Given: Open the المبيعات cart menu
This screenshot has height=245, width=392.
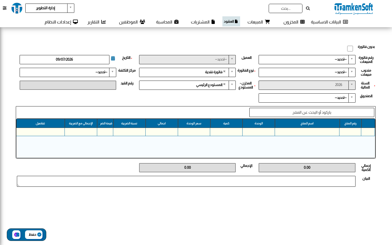Looking at the screenshot, I should coord(258,22).
